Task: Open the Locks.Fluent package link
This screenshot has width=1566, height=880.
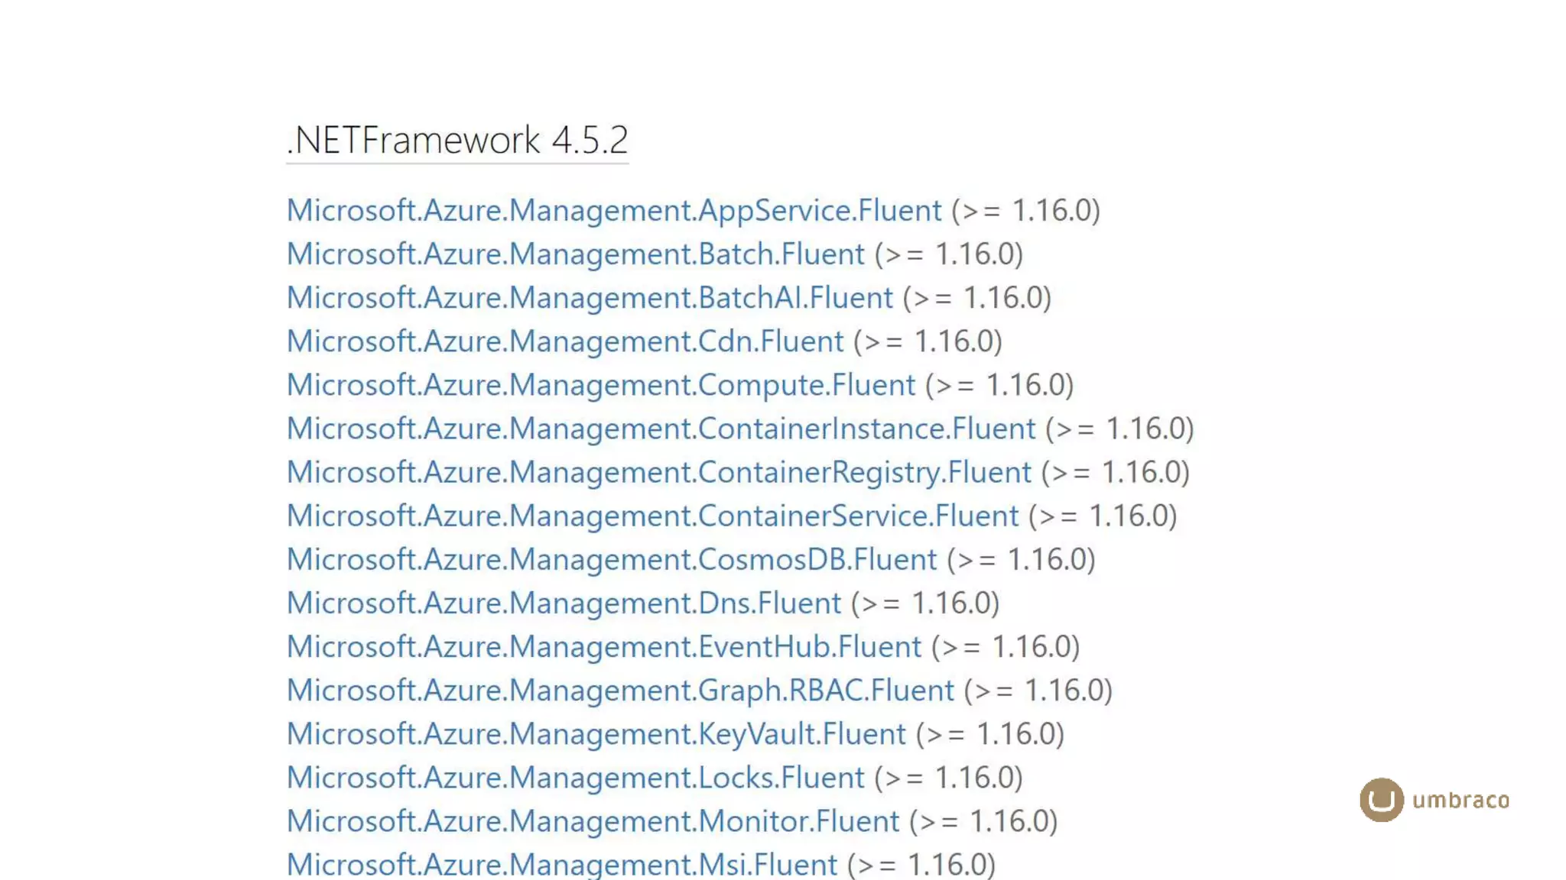Action: [576, 777]
